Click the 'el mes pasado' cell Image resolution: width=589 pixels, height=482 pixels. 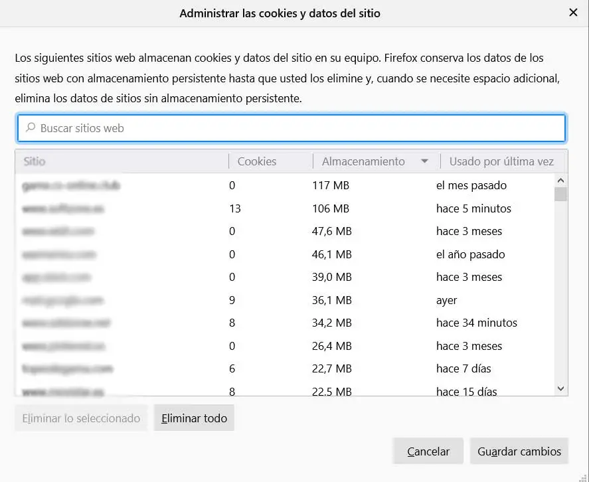pyautogui.click(x=471, y=185)
